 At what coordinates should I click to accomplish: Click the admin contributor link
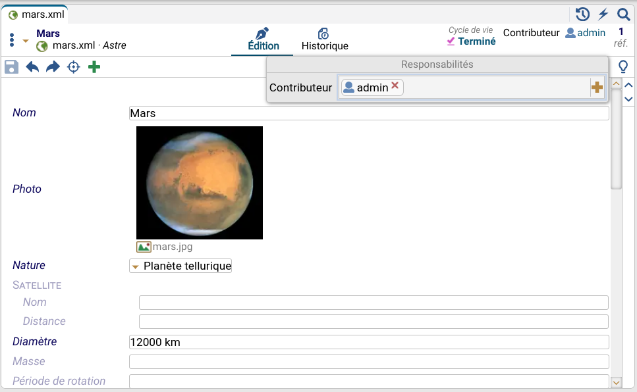coord(586,33)
